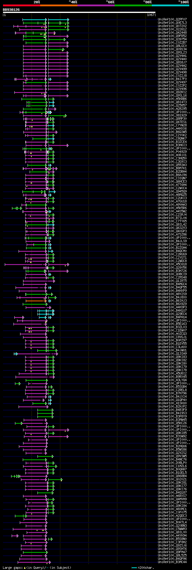Select the label UniRef100_A8MQZ5
This screenshot has height=570, width=192.
[x=172, y=195]
